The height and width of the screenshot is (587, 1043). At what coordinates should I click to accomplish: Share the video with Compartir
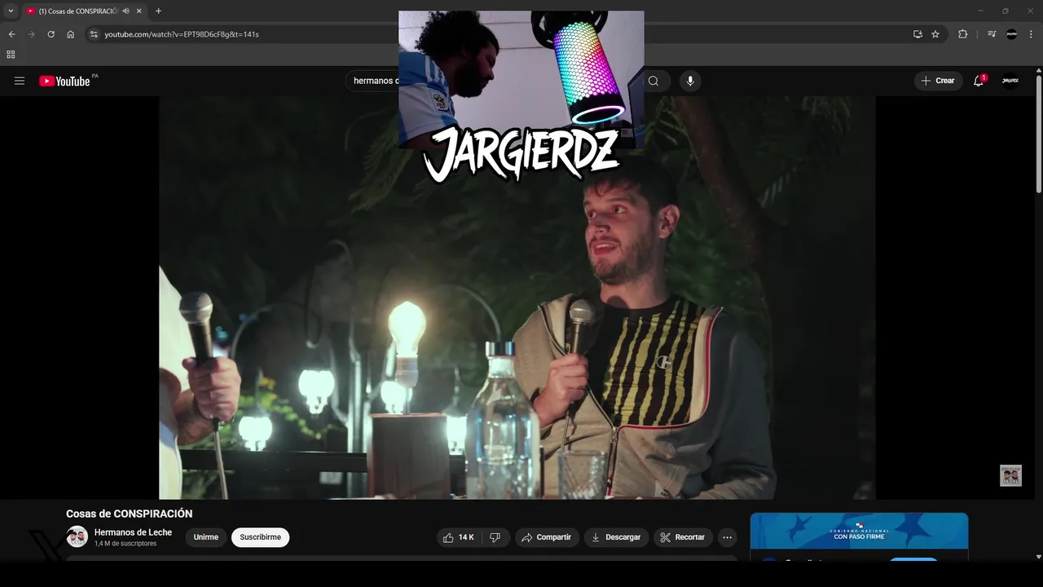(x=547, y=537)
